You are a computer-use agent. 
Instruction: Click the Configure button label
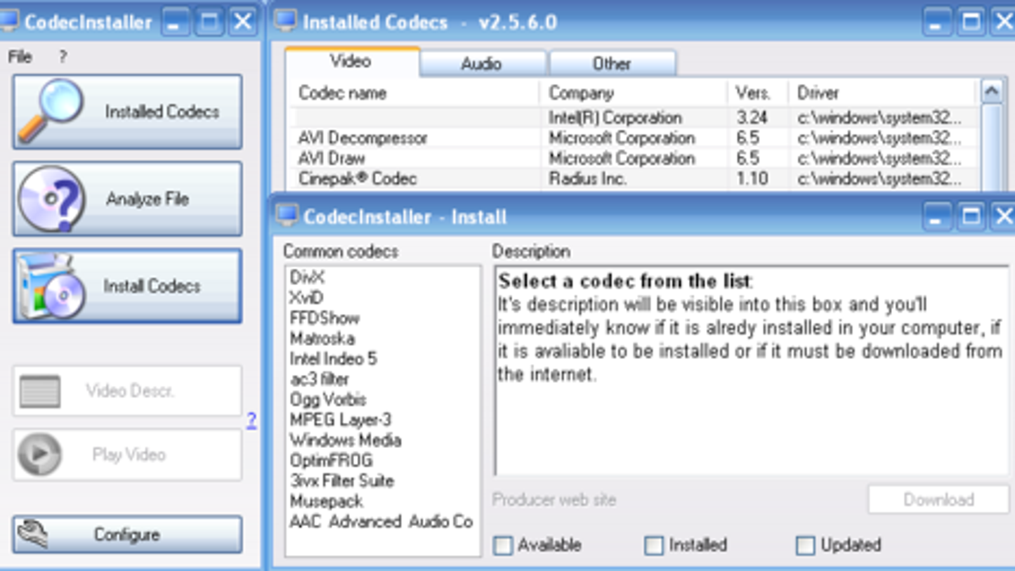click(x=127, y=535)
